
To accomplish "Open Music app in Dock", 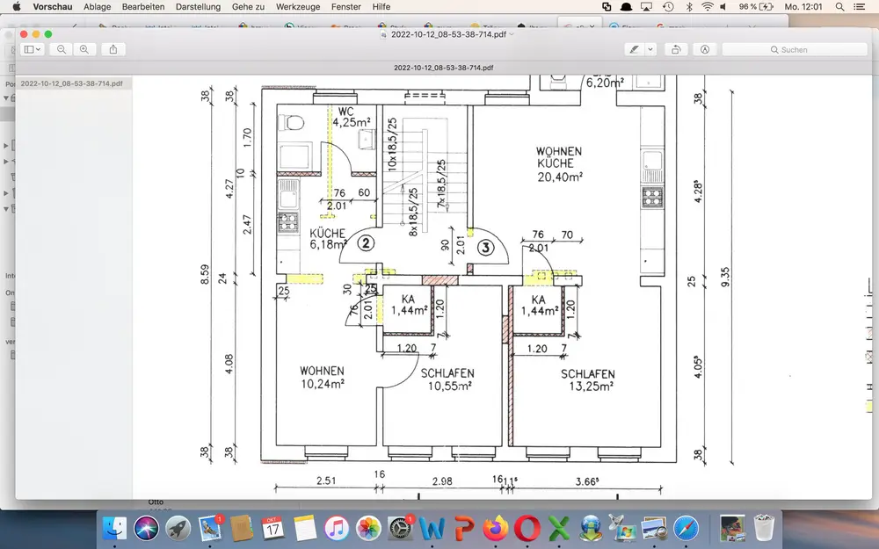I will tap(337, 528).
